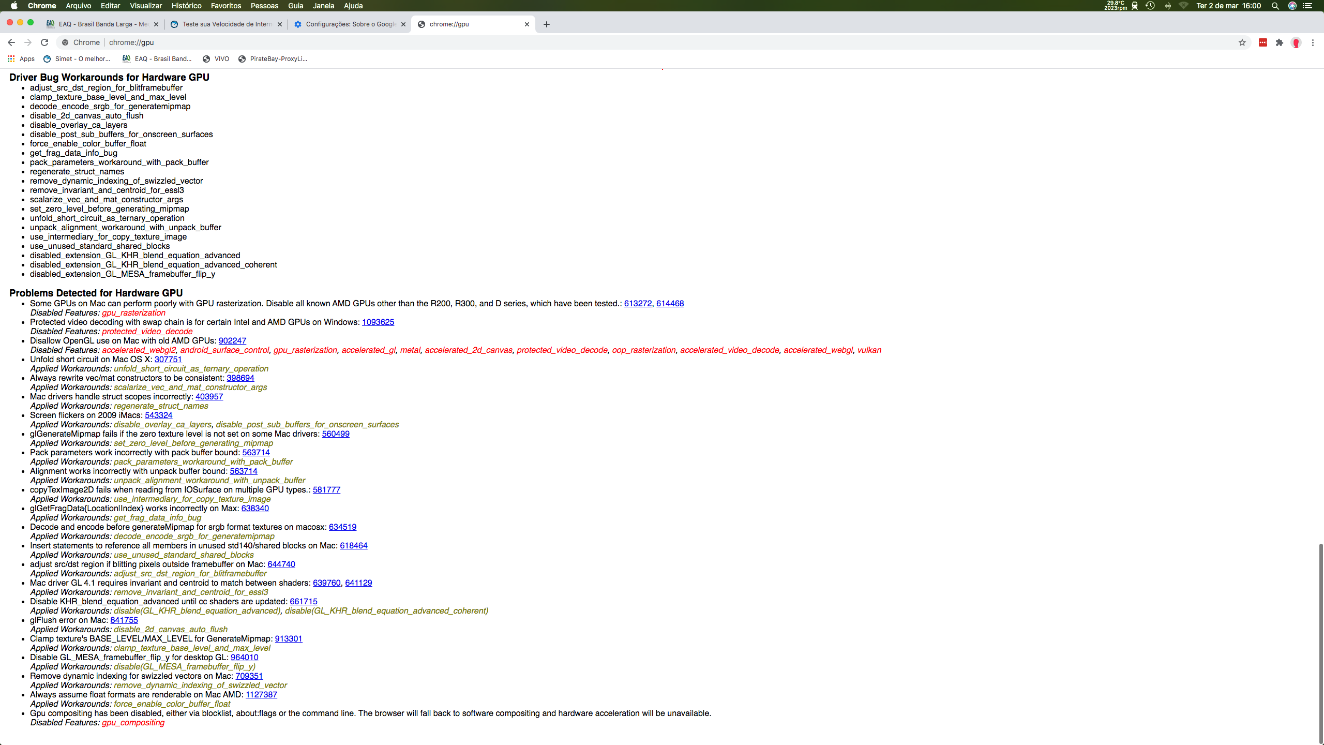
Task: Open the Janela menu
Action: coord(323,6)
